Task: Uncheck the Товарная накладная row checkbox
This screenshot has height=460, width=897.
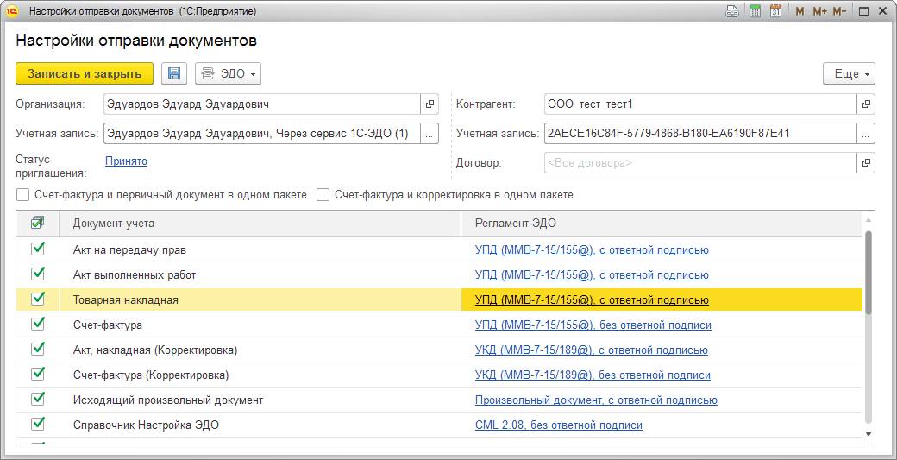Action: pos(37,299)
